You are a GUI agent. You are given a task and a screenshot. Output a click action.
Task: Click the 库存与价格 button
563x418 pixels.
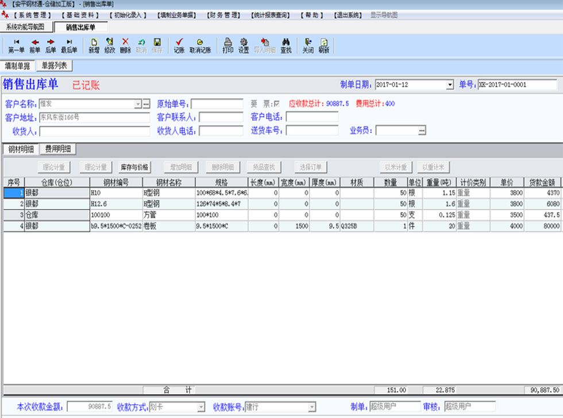(134, 167)
